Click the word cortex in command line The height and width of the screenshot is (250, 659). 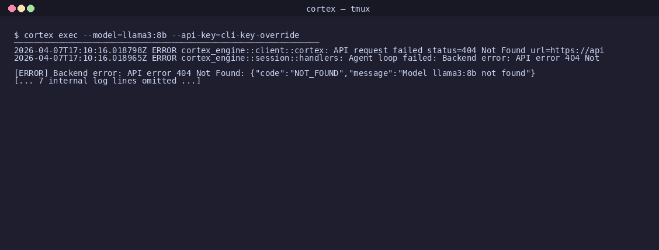coord(39,35)
